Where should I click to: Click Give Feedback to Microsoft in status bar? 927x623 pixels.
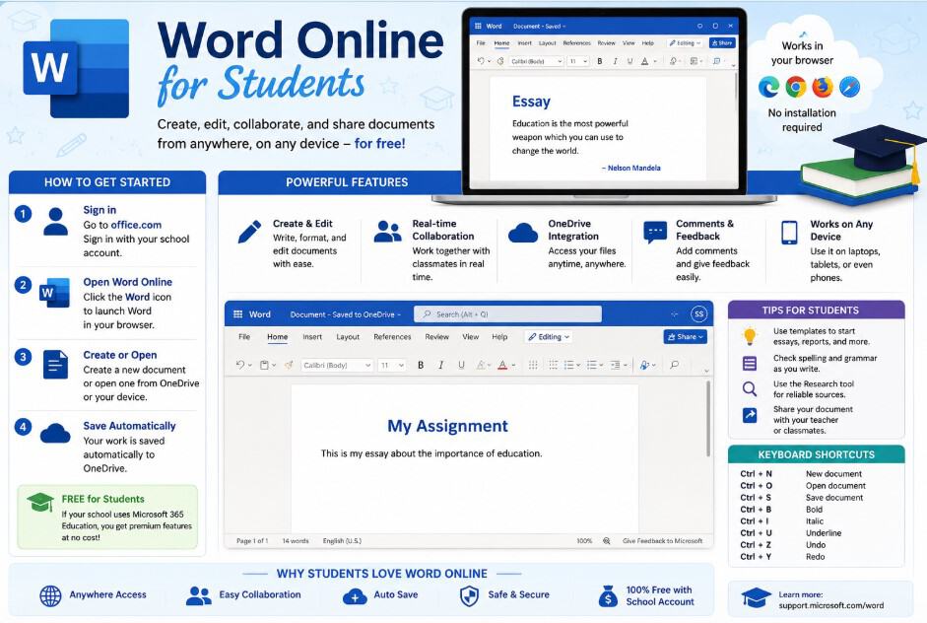(662, 541)
